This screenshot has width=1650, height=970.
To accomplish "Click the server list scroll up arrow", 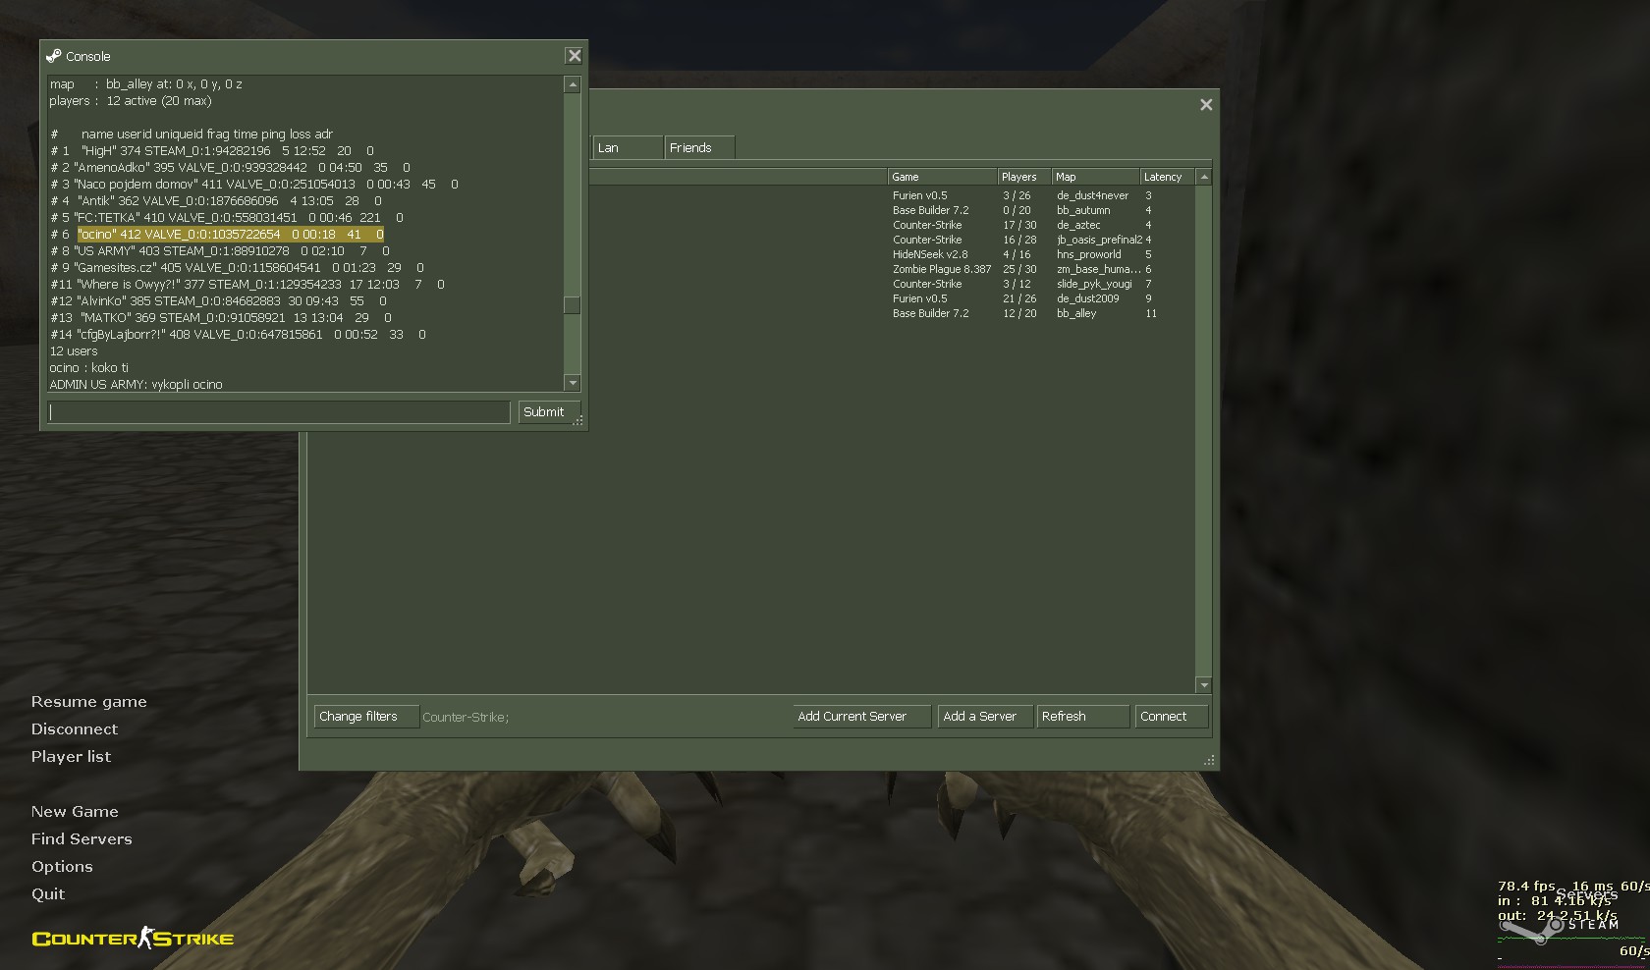I will coord(1204,177).
